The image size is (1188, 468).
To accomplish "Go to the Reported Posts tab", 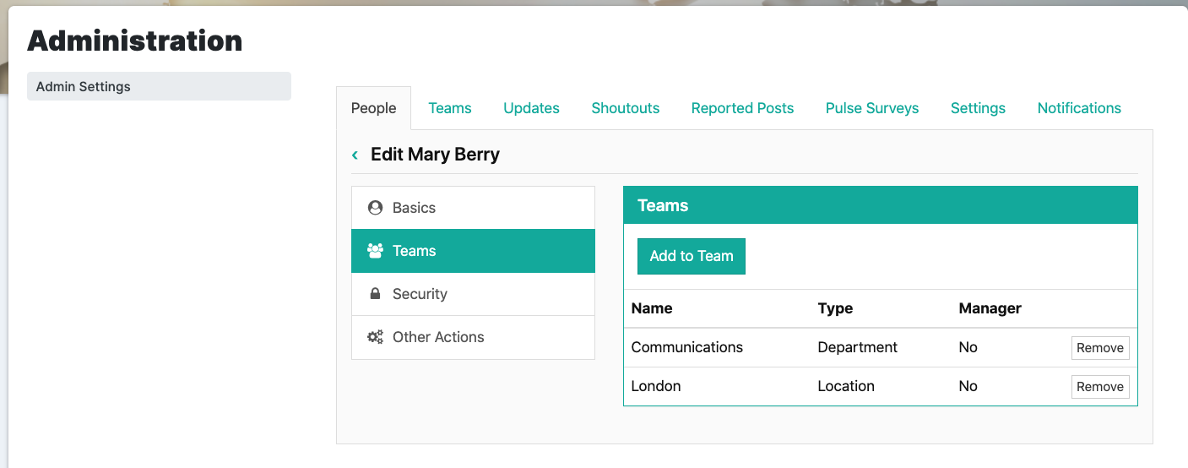I will (x=743, y=108).
